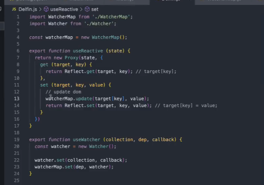Viewport: 264px width, 185px height.
Task: Select the set breadcrumb item
Action: [x=95, y=9]
